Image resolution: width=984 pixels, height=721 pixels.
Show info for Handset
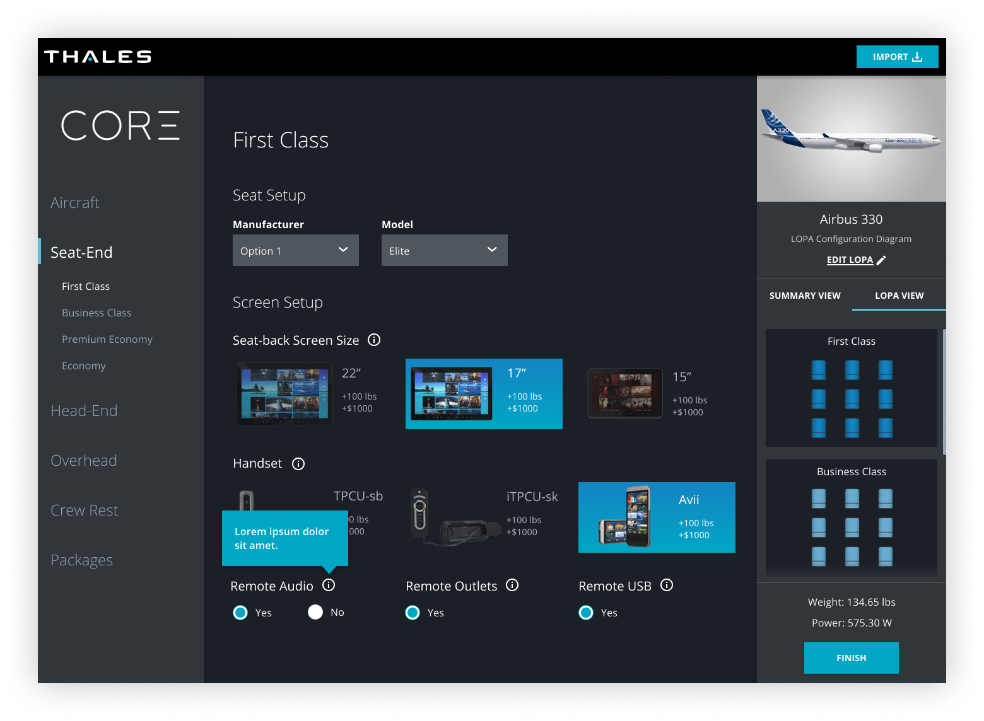[x=298, y=464]
